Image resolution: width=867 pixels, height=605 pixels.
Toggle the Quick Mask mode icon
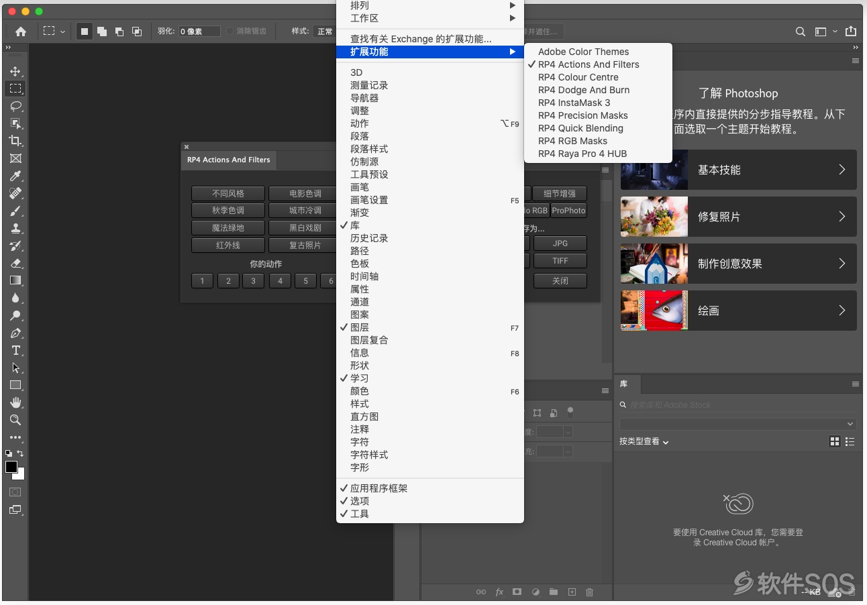pyautogui.click(x=15, y=492)
